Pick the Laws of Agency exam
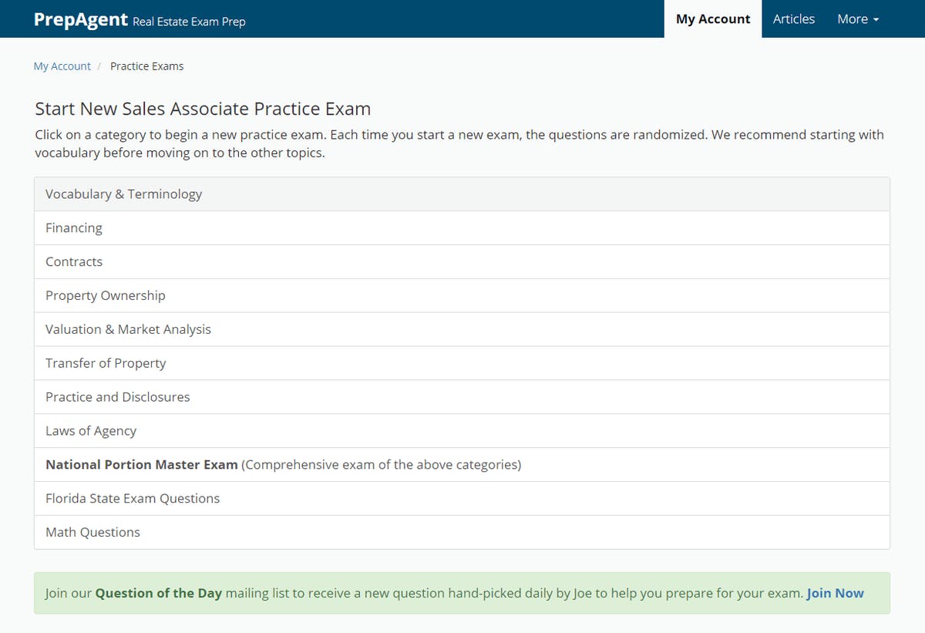925x633 pixels. click(91, 432)
